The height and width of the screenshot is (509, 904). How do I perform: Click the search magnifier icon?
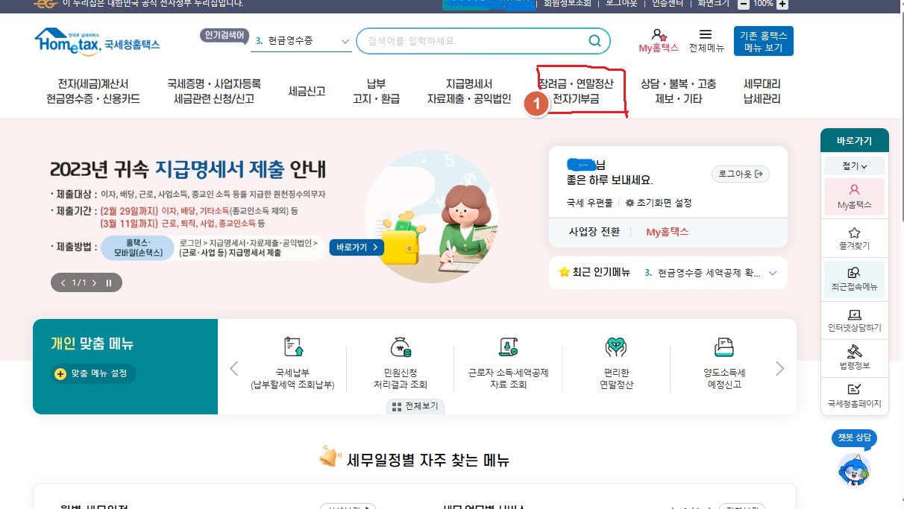coord(594,41)
